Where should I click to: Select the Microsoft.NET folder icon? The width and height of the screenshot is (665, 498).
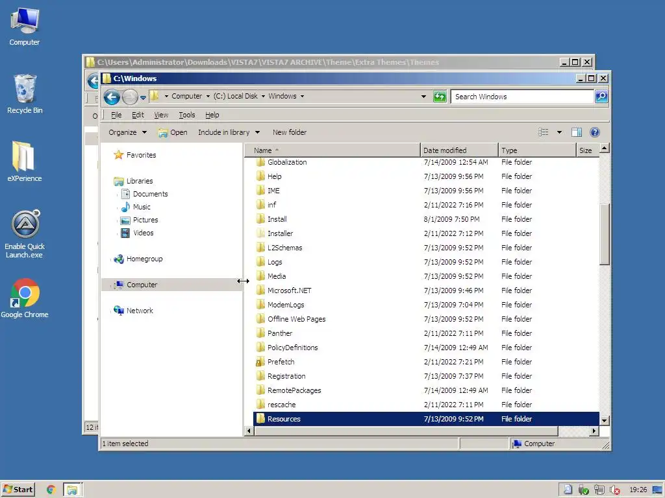261,290
